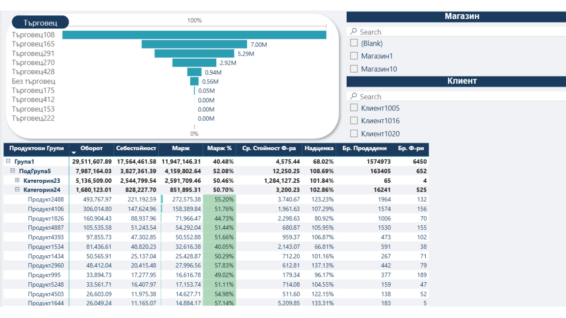Check the Клиент1005 filter box
566x318 pixels.
354,108
